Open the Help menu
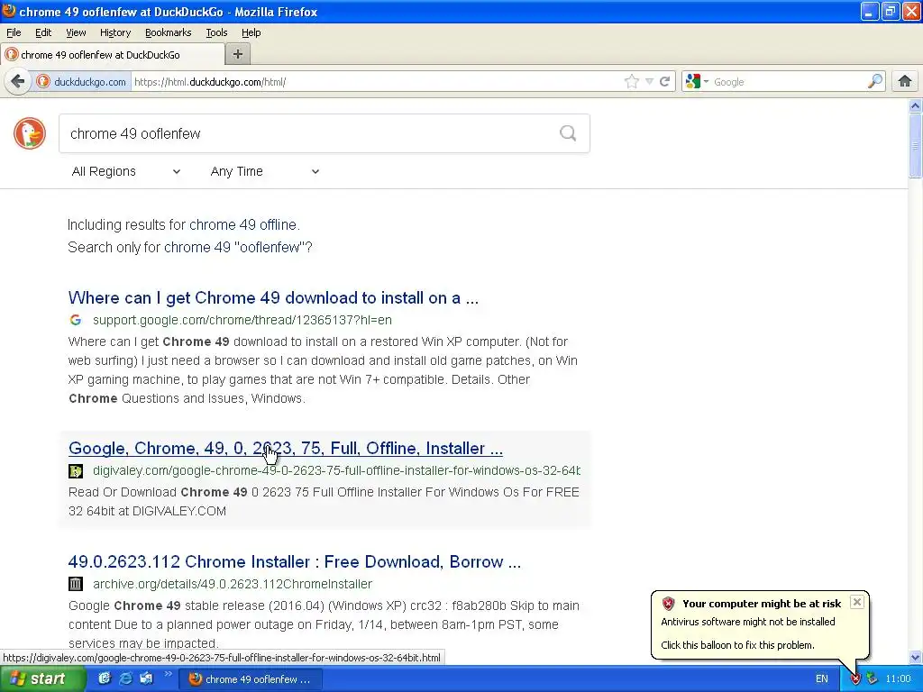The width and height of the screenshot is (923, 692). 251,32
